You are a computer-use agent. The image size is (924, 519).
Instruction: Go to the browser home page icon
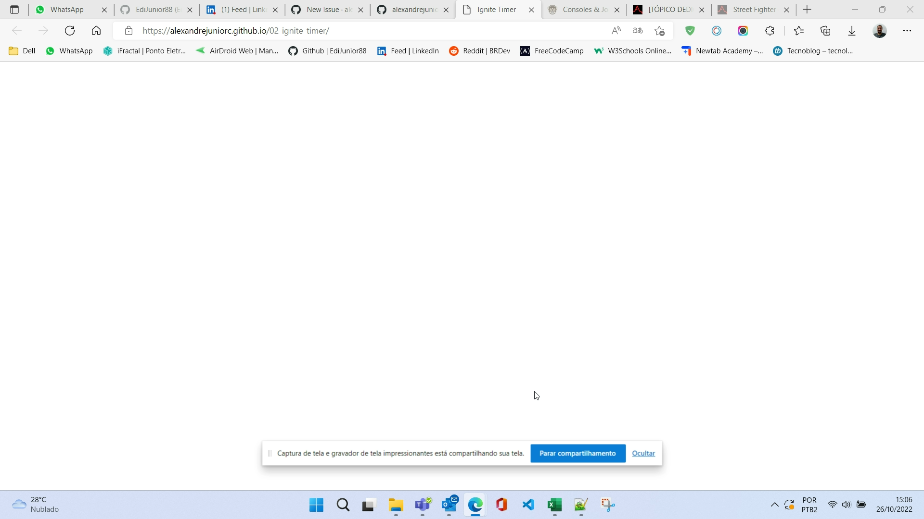96,31
